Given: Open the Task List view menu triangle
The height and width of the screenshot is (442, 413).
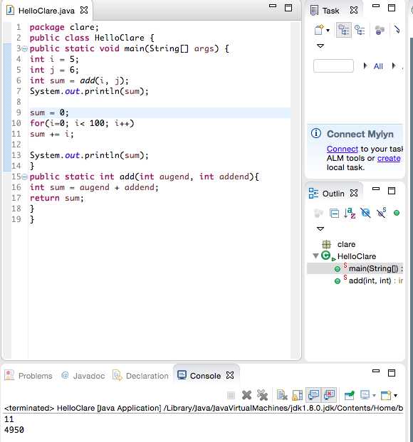Looking at the screenshot, I should click(x=320, y=46).
